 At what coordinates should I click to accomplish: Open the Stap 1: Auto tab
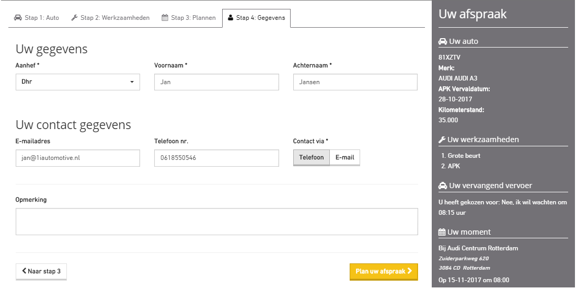click(x=37, y=18)
